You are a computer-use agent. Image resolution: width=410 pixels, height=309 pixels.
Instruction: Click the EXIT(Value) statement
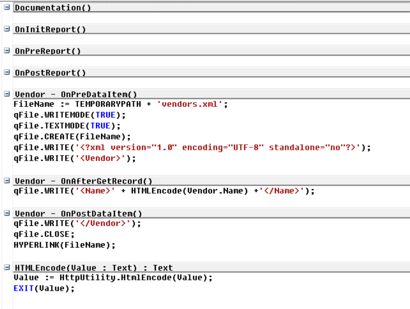pos(44,289)
